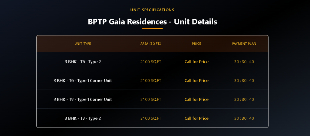Click the UNIT TYPE column header

[83, 44]
